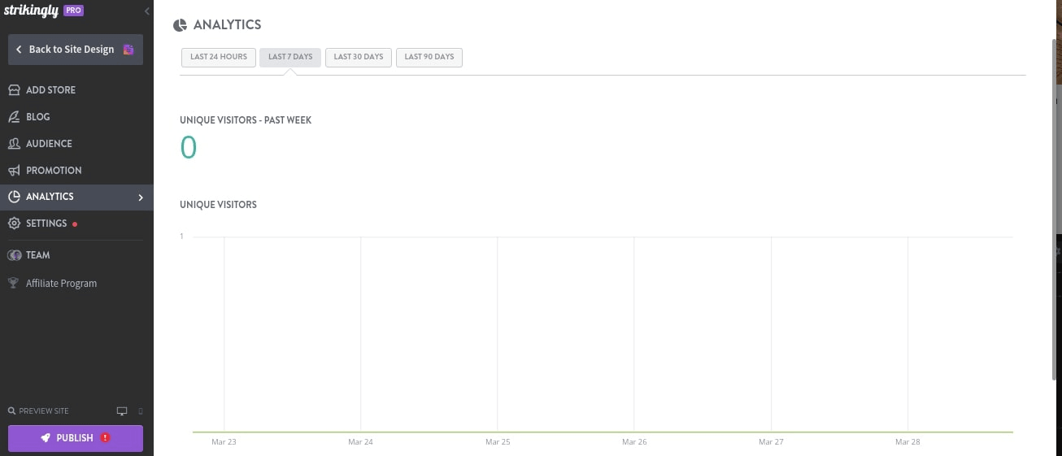The height and width of the screenshot is (456, 1062).
Task: Open the Affiliate Program link
Action: [76, 284]
